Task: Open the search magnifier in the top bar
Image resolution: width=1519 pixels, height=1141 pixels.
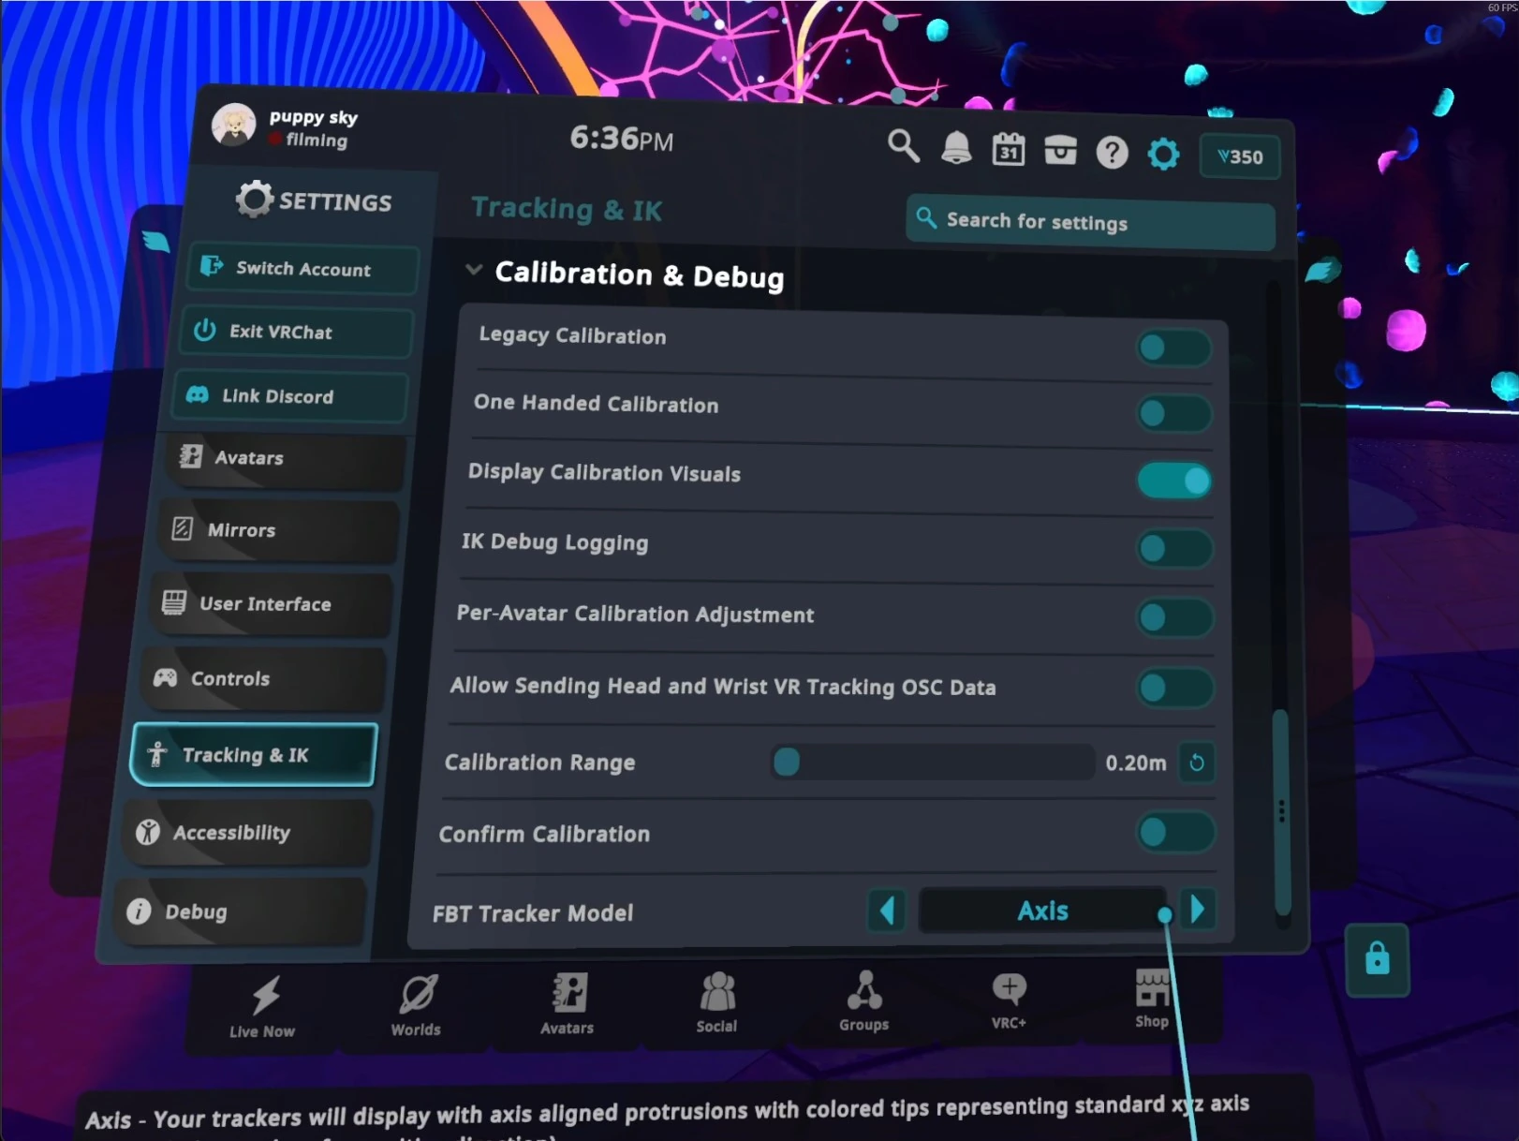Action: coord(903,145)
